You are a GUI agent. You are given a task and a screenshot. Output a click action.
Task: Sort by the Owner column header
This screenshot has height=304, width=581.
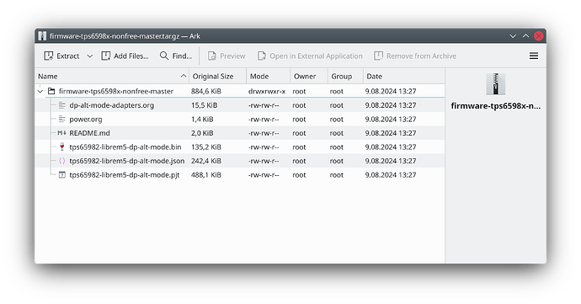click(309, 77)
